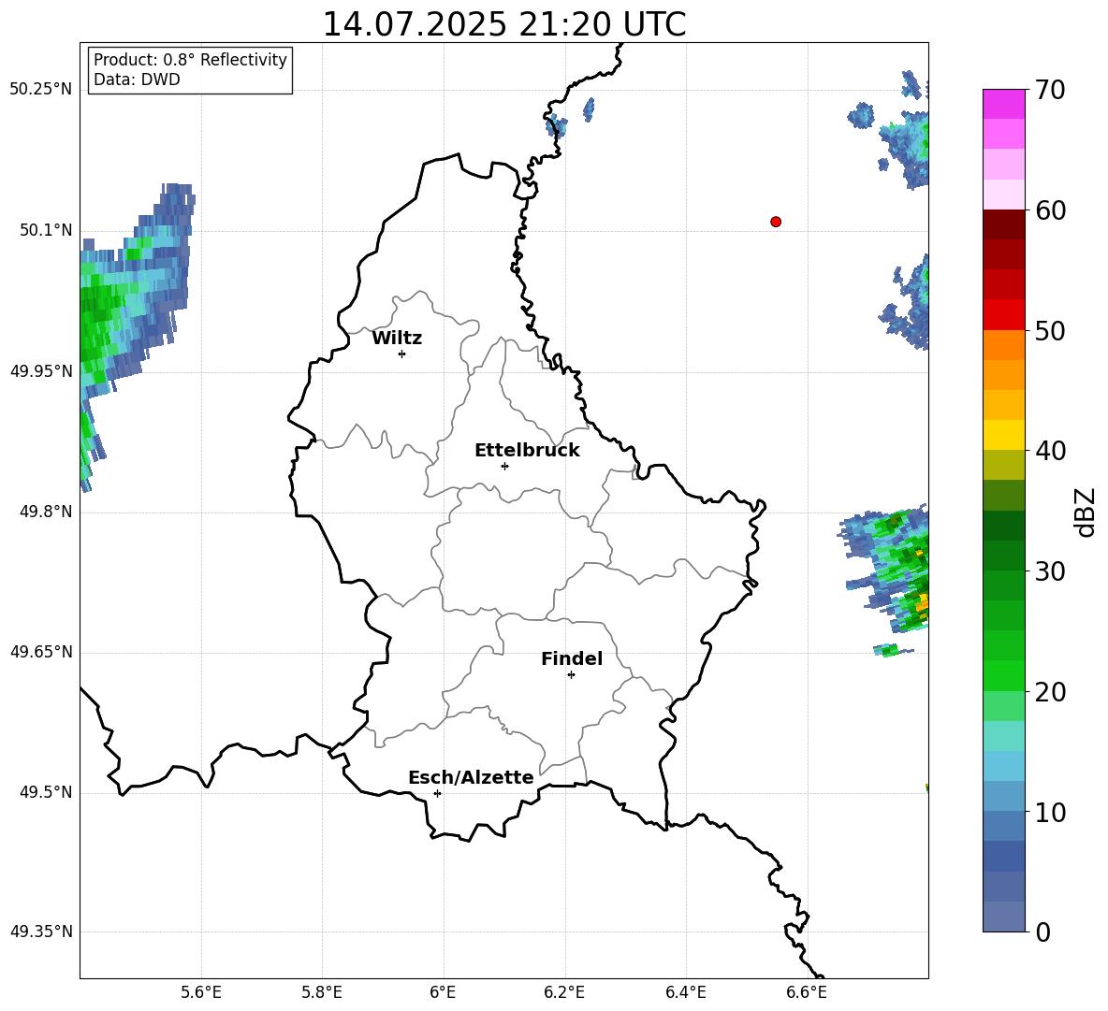Click the 70 tick on the colorbar

pyautogui.click(x=1049, y=90)
